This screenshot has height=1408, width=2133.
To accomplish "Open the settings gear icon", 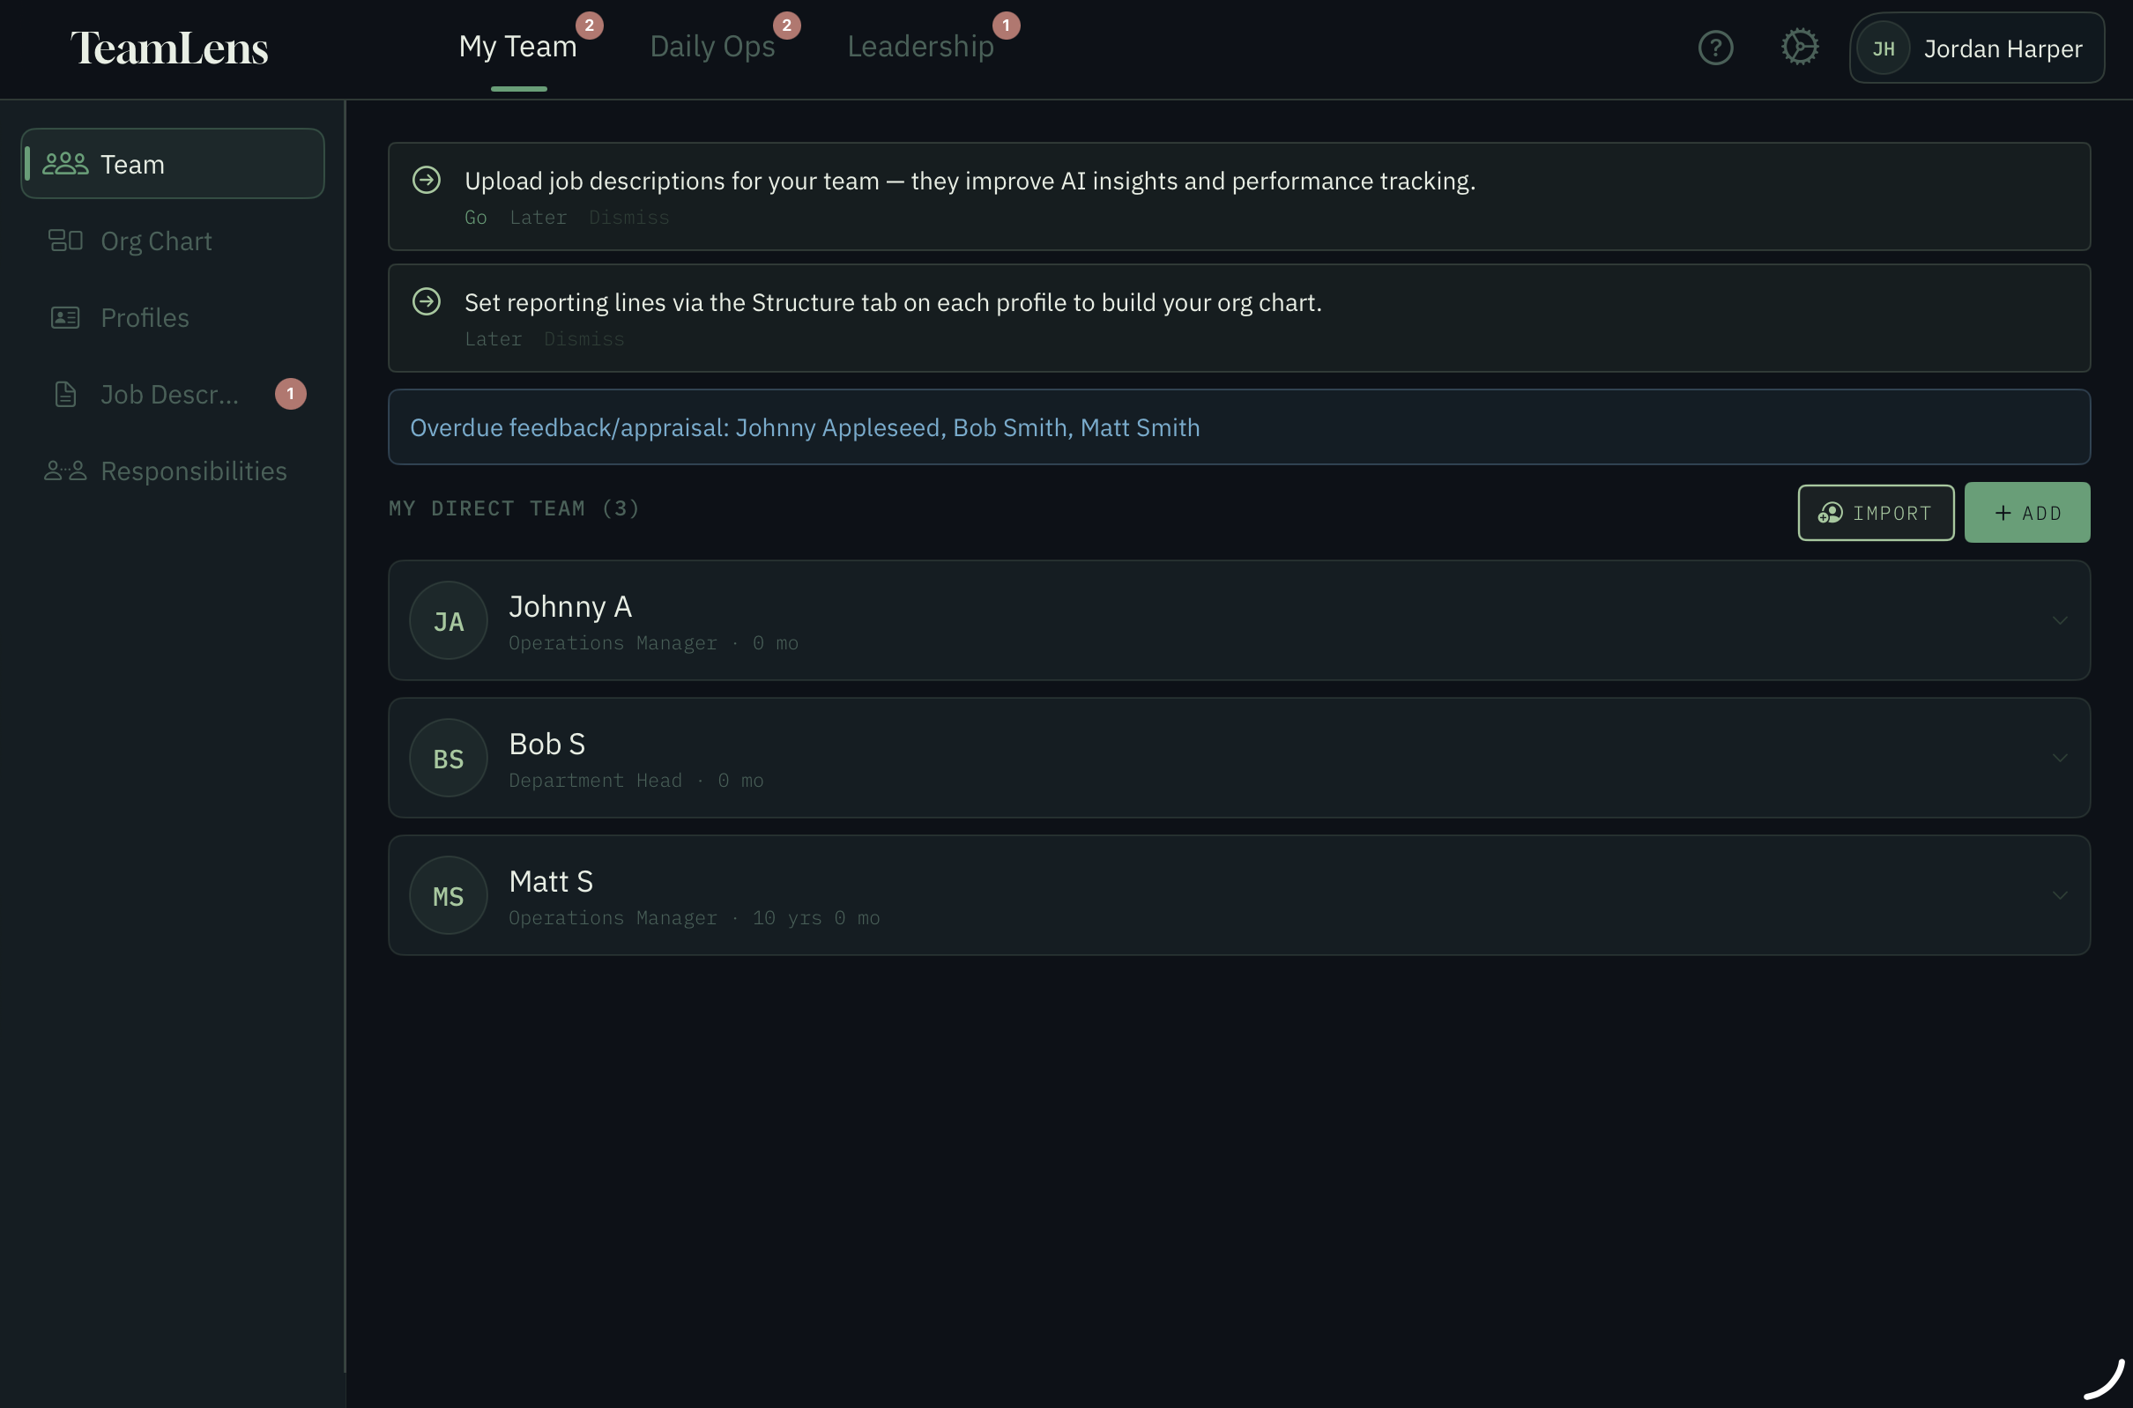I will pos(1800,48).
